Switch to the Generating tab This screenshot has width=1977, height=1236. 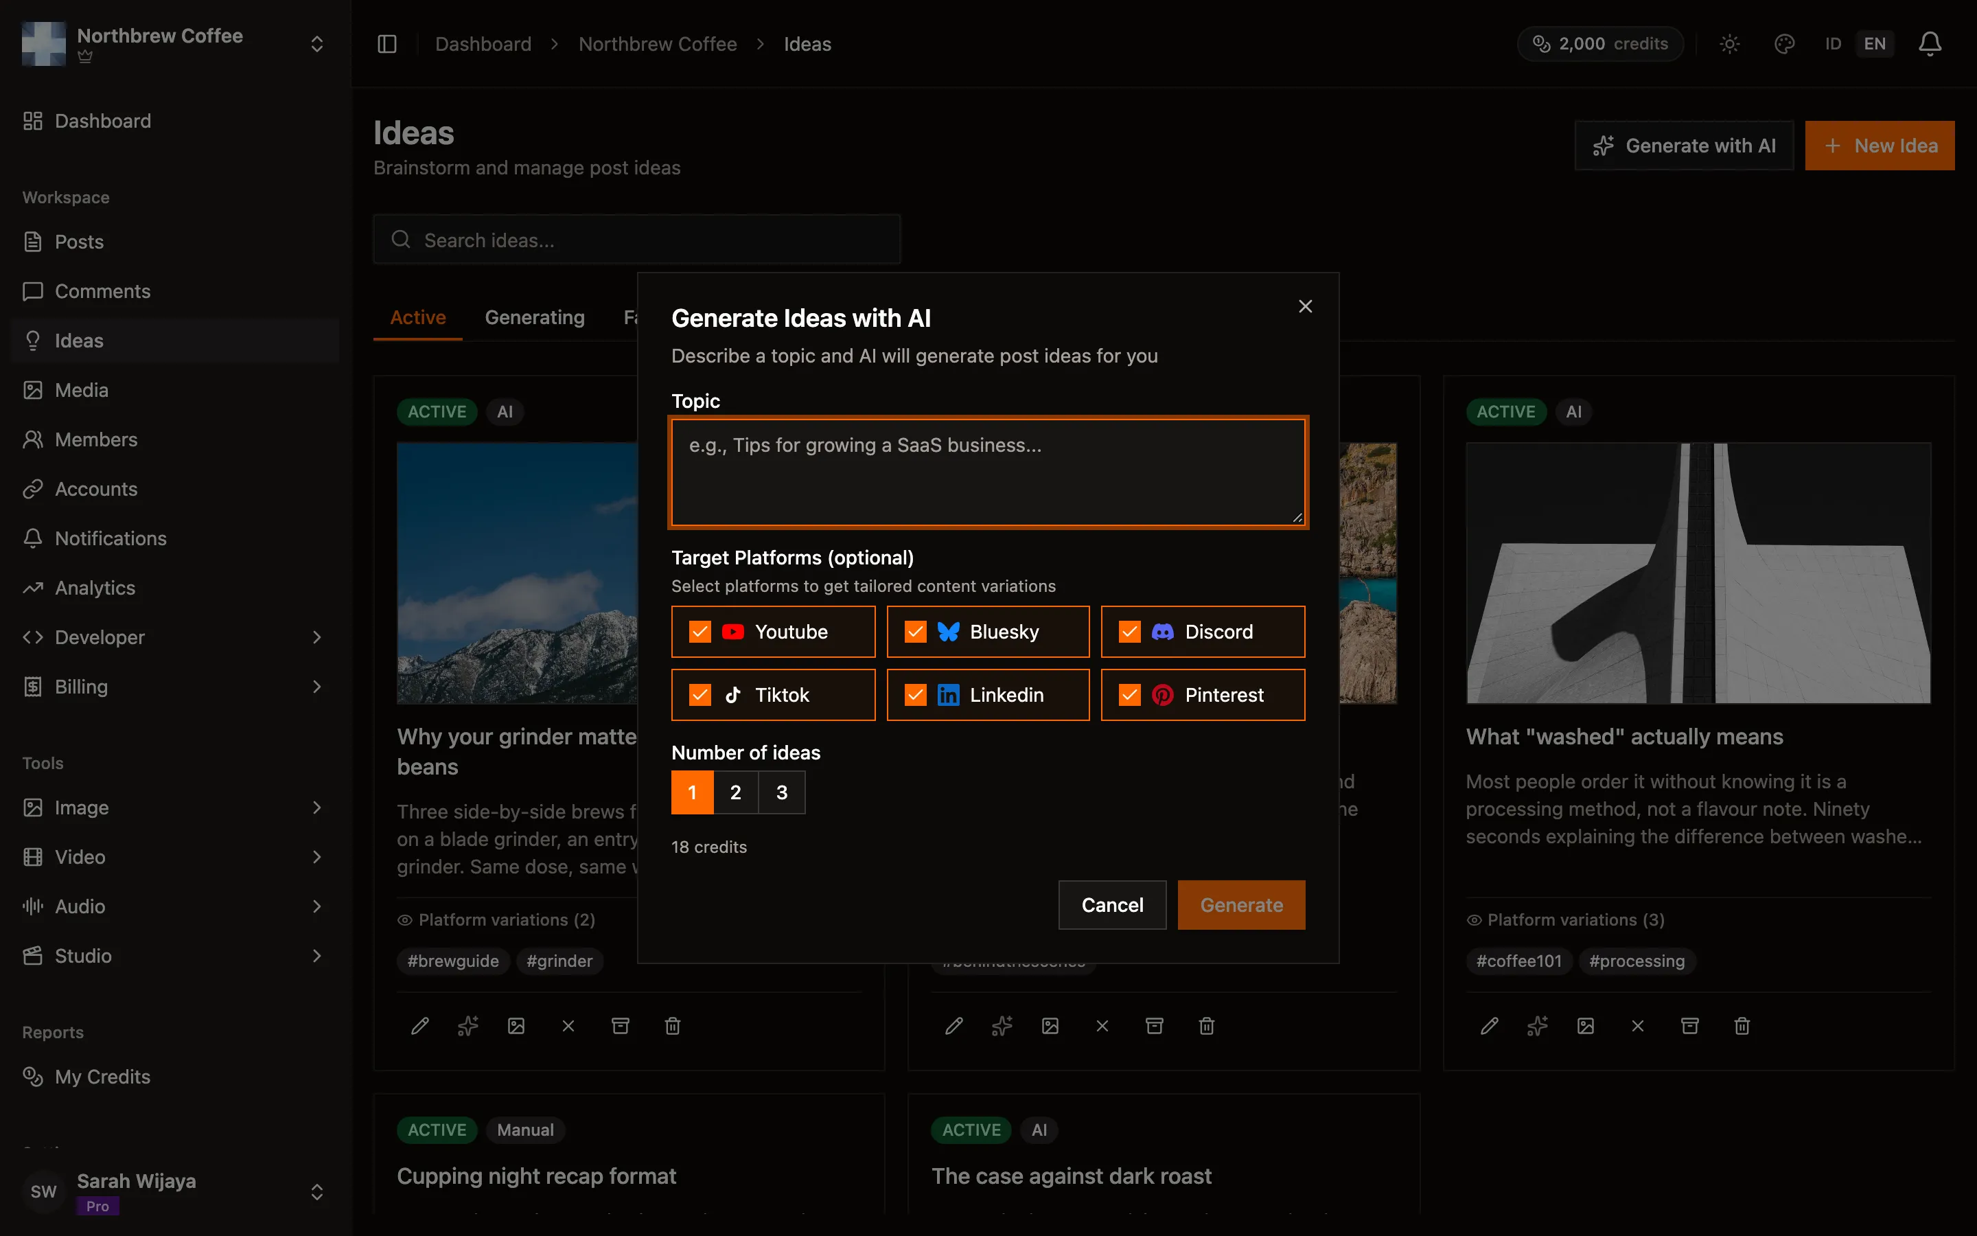[x=535, y=317]
